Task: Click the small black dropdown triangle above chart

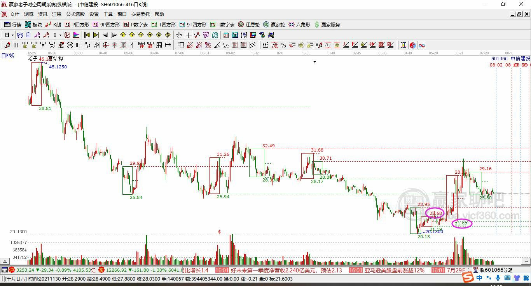Action: [x=314, y=62]
